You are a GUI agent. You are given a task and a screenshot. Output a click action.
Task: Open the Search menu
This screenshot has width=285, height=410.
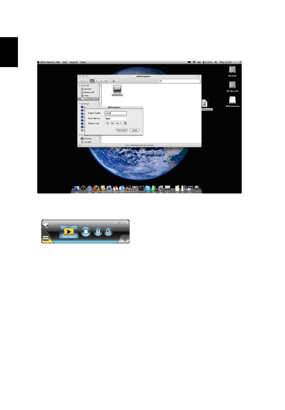pos(73,62)
